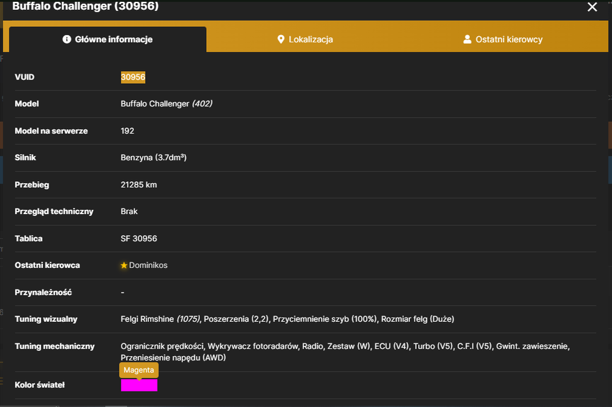Click the Przynależność row label
612x407 pixels.
click(43, 293)
